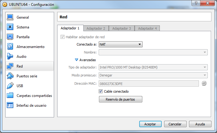Open the Puertos serie connector icon
The width and height of the screenshot is (217, 133).
click(10, 76)
